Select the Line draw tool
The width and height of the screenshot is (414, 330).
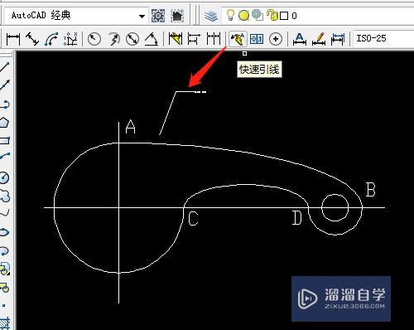tap(4, 66)
